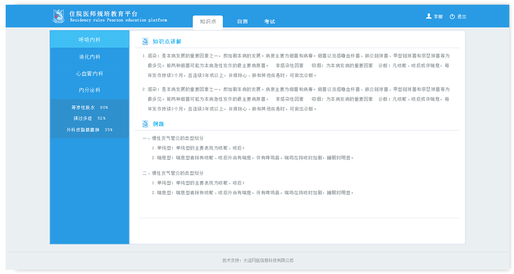Select 内分泌科 in the sidebar
This screenshot has width=514, height=274.
(x=89, y=90)
